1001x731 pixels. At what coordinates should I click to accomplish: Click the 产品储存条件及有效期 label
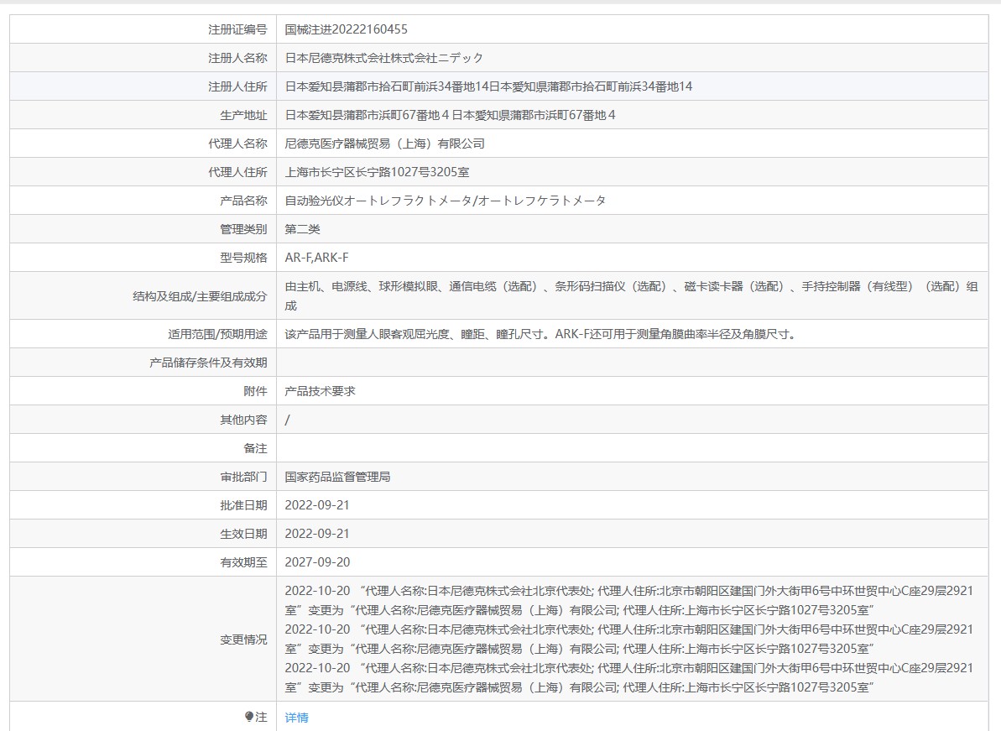[x=208, y=363]
